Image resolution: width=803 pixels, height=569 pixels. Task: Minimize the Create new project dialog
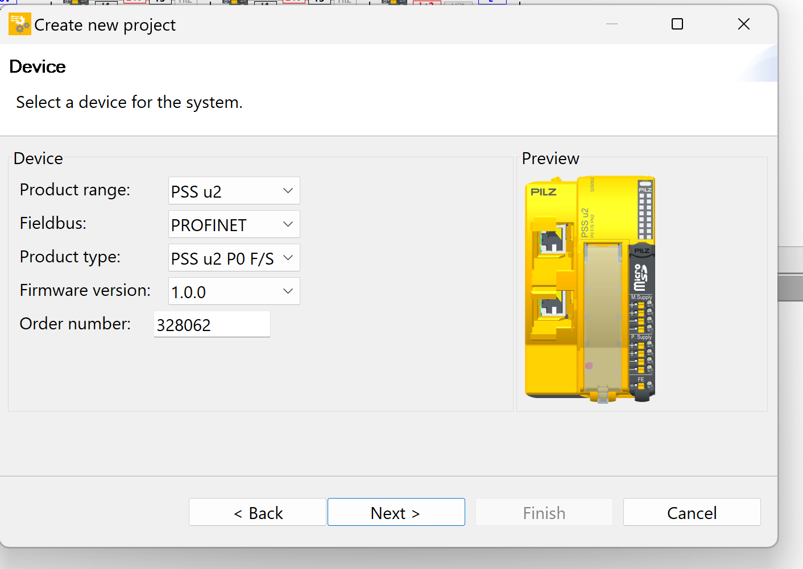point(612,24)
